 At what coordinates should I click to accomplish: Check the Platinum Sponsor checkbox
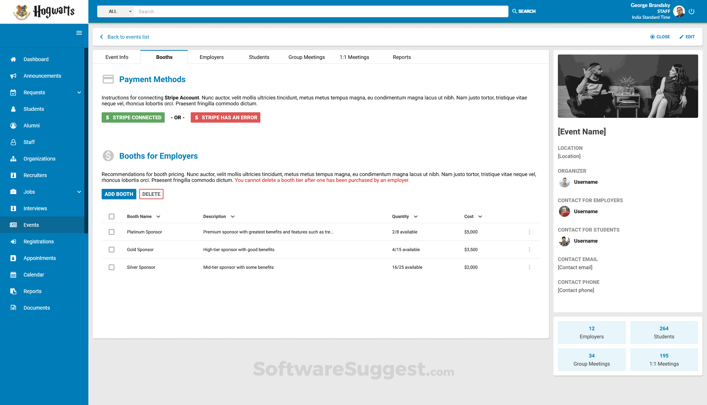click(x=112, y=232)
